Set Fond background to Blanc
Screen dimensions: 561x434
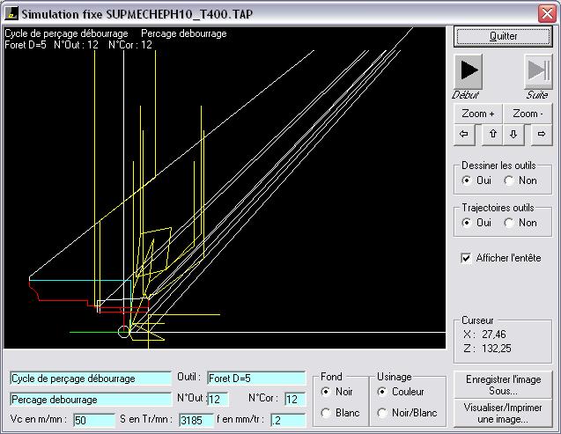(327, 413)
